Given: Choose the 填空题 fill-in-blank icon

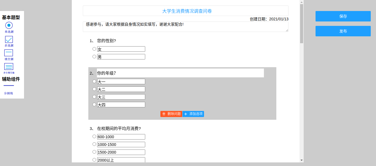Looking at the screenshot, I should tap(9, 53).
